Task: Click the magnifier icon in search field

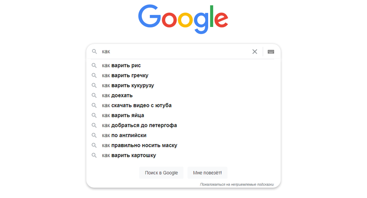Action: point(94,52)
